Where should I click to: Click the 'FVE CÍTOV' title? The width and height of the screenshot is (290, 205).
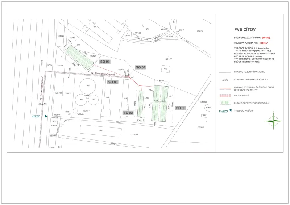245,30
